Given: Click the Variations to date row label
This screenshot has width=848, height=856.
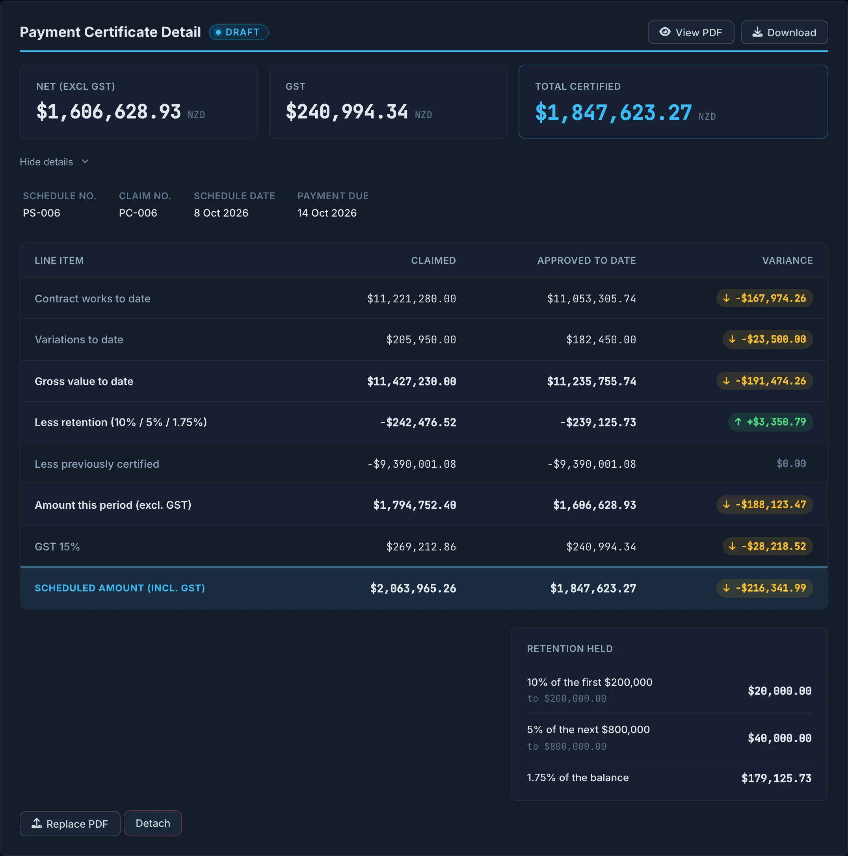Looking at the screenshot, I should coord(79,340).
